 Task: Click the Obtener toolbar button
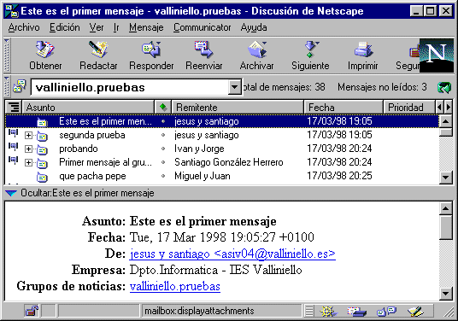45,55
